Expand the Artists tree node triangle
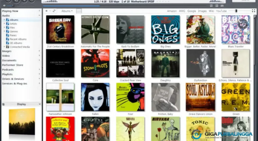258x141 pixels. 4,23
